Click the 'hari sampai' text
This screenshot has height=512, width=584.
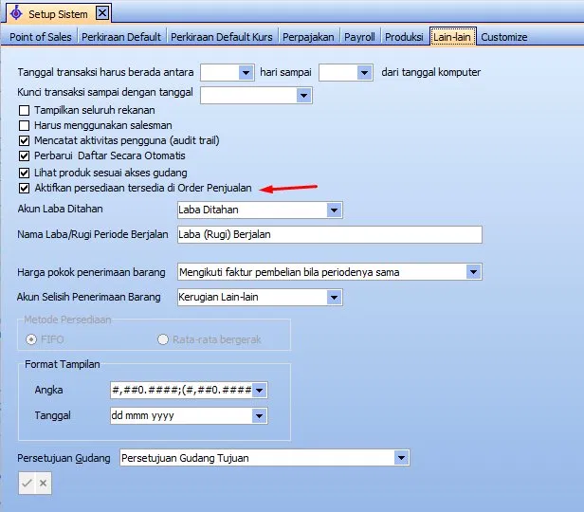tap(285, 72)
